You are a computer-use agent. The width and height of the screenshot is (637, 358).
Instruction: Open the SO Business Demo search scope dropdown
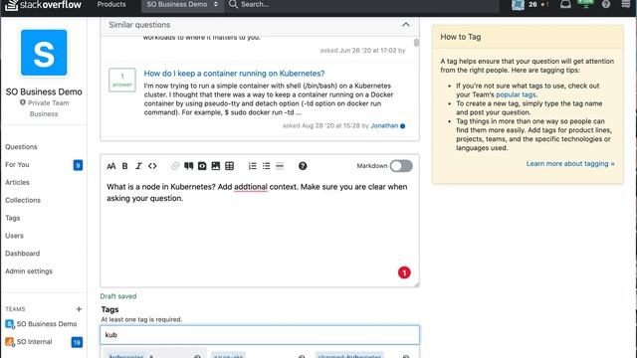(x=182, y=4)
